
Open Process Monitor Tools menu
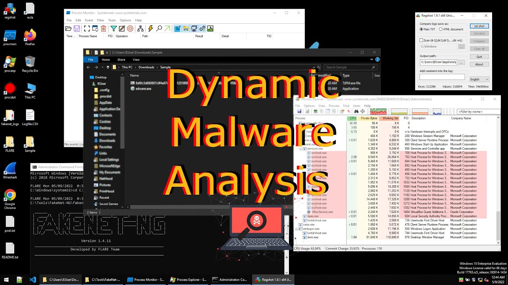click(x=112, y=20)
